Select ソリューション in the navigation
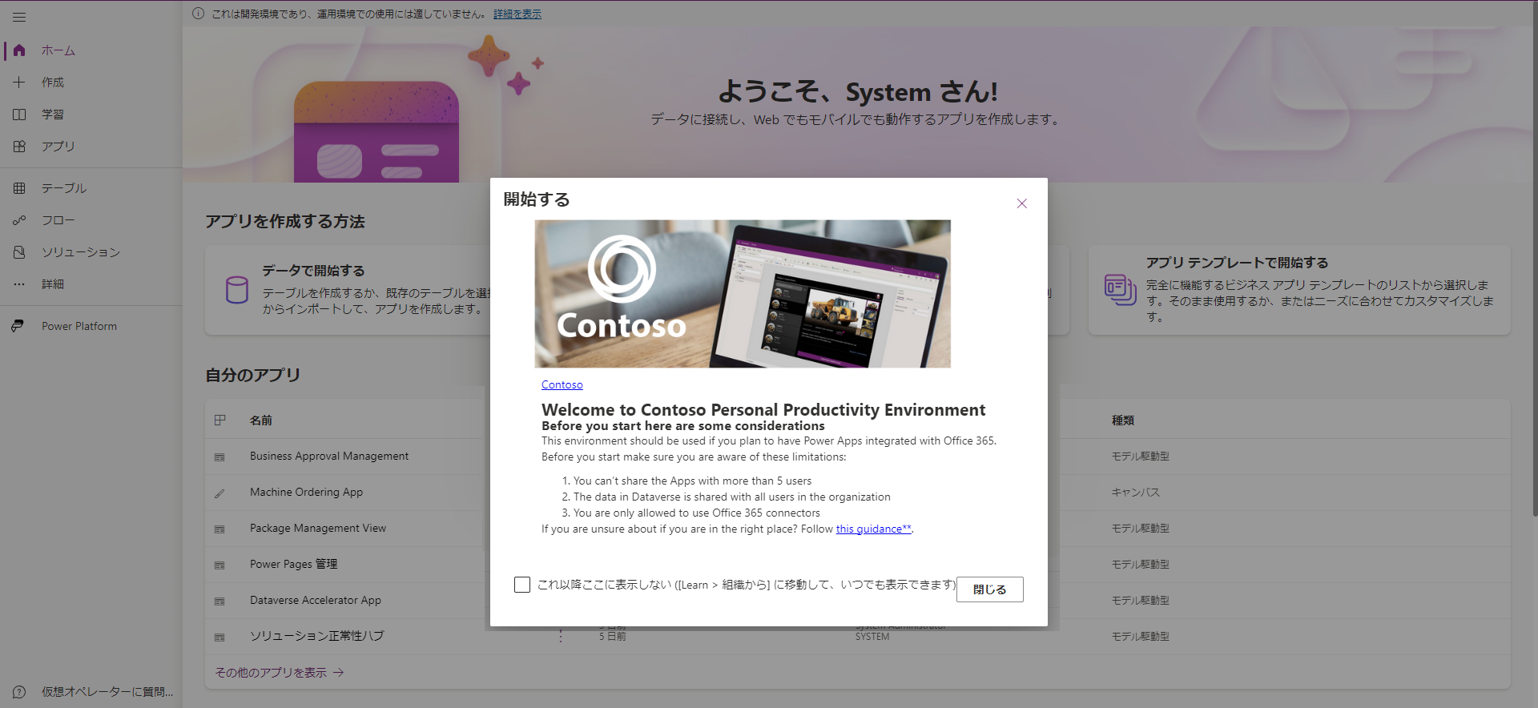1538x708 pixels. tap(81, 252)
